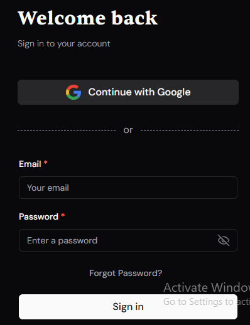The image size is (250, 325).
Task: Click the Email field label
Action: point(30,164)
